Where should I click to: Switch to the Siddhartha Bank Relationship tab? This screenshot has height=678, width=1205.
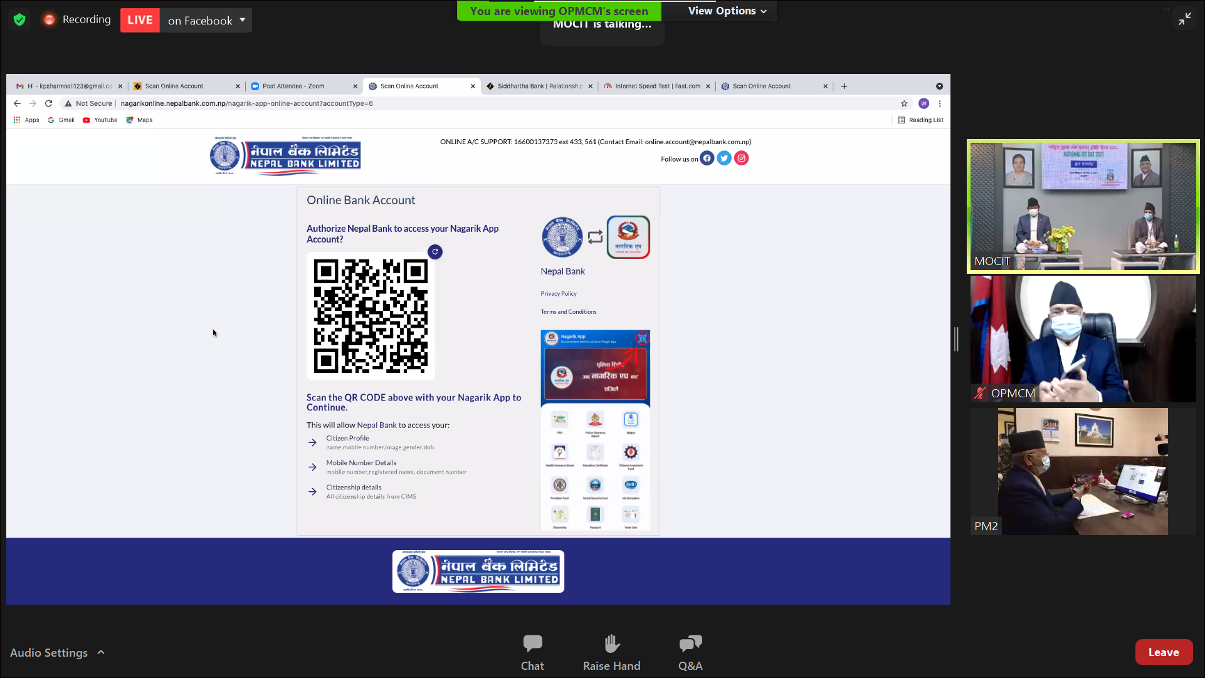(x=539, y=86)
